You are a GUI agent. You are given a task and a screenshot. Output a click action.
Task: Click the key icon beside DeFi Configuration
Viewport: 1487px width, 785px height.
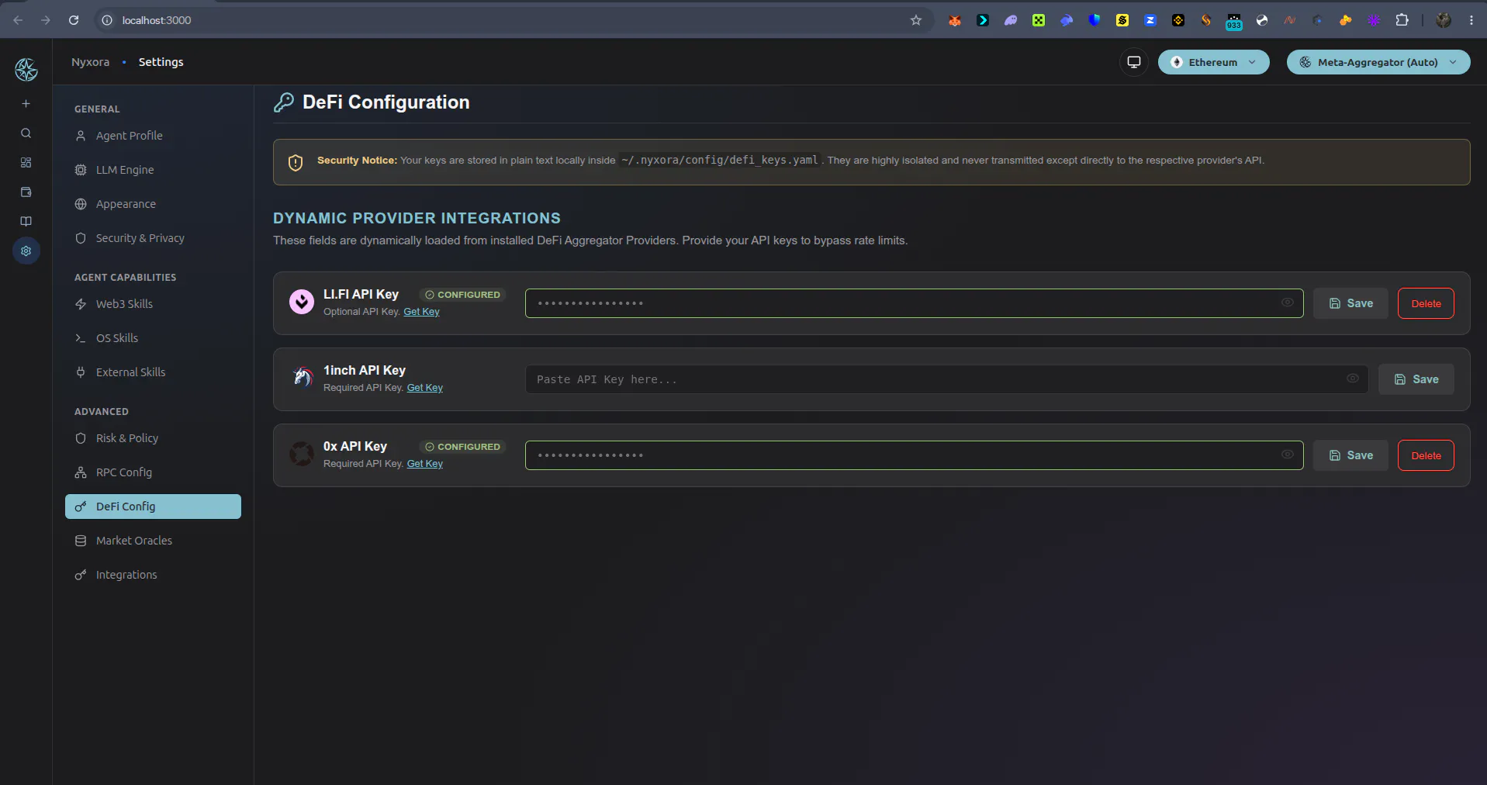(x=284, y=102)
